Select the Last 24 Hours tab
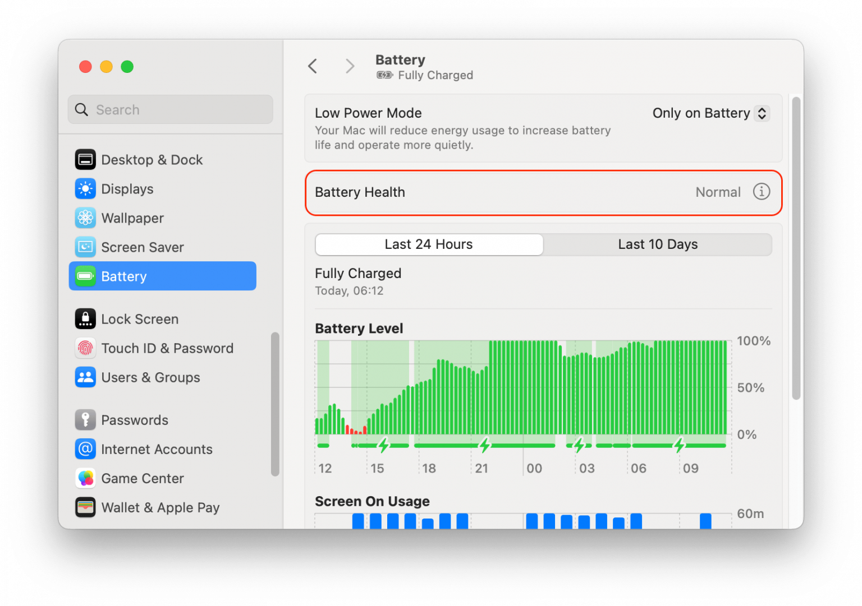 pos(428,244)
